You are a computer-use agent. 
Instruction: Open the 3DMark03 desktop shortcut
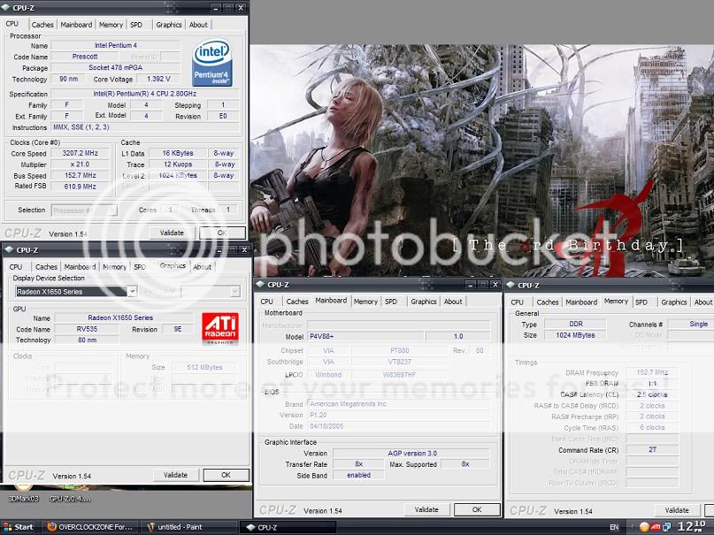[x=19, y=498]
